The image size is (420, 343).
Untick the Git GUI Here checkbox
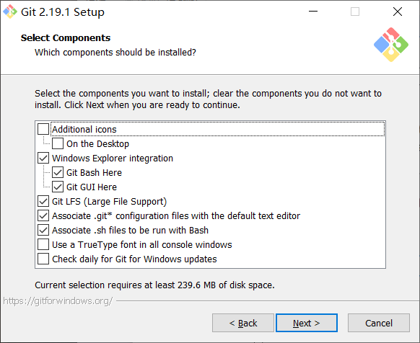coord(58,187)
